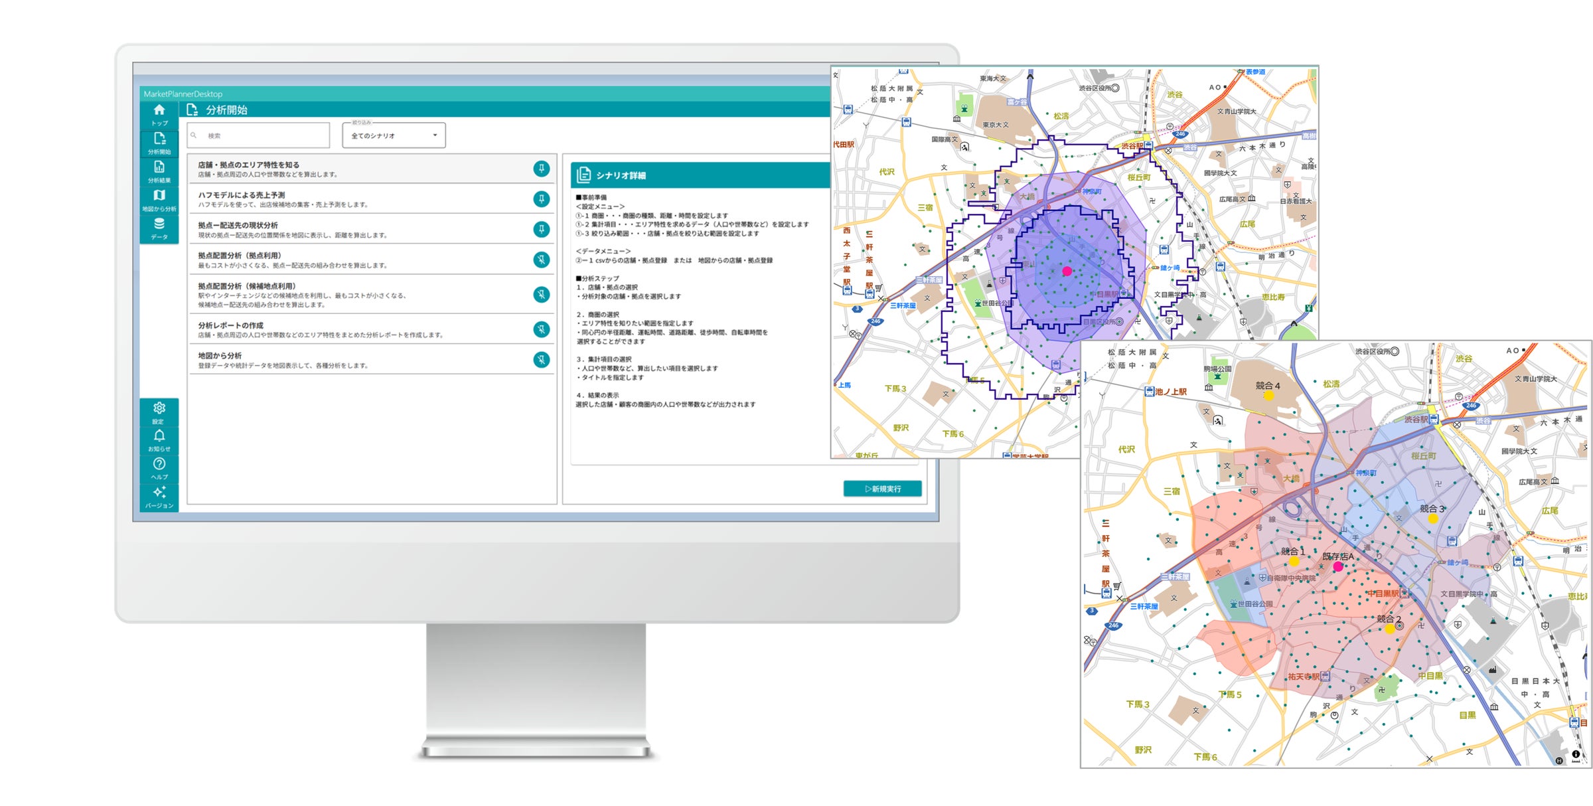Expand the 全てのシナリオ filter dropdown
Viewport: 1593px width, 806px height.
pyautogui.click(x=394, y=135)
